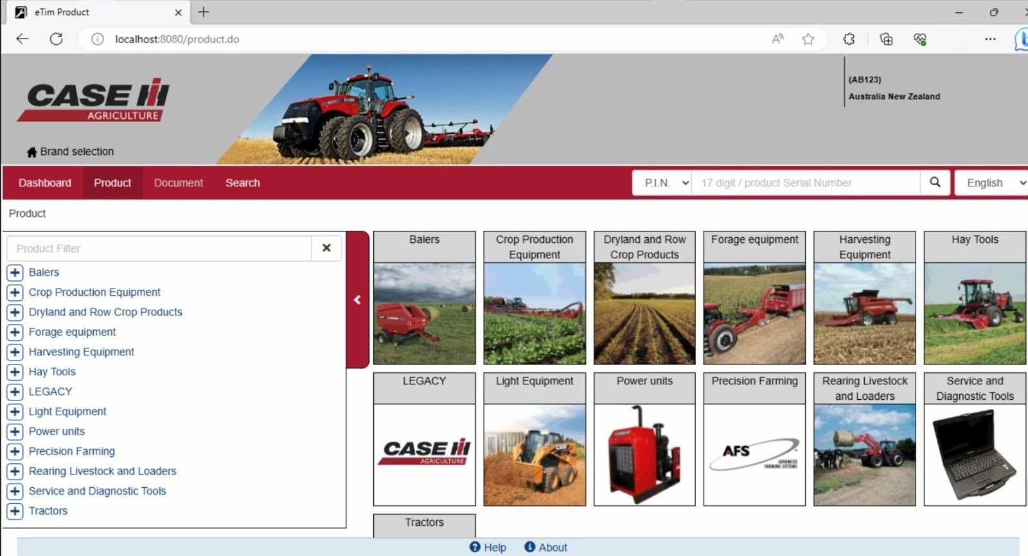Image resolution: width=1028 pixels, height=556 pixels.
Task: Clear the Product Filter with X
Action: point(326,248)
